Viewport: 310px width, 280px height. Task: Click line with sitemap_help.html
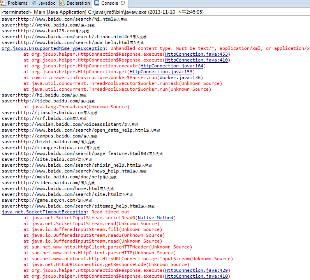tap(78, 206)
